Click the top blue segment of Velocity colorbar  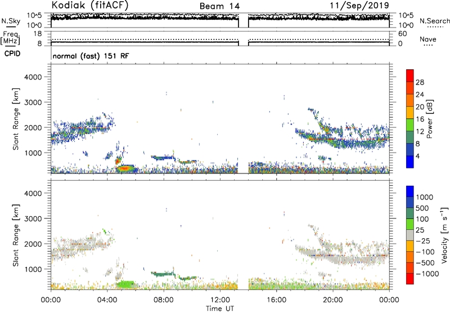410,191
